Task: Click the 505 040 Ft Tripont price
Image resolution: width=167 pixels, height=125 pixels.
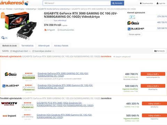Action: (133, 116)
